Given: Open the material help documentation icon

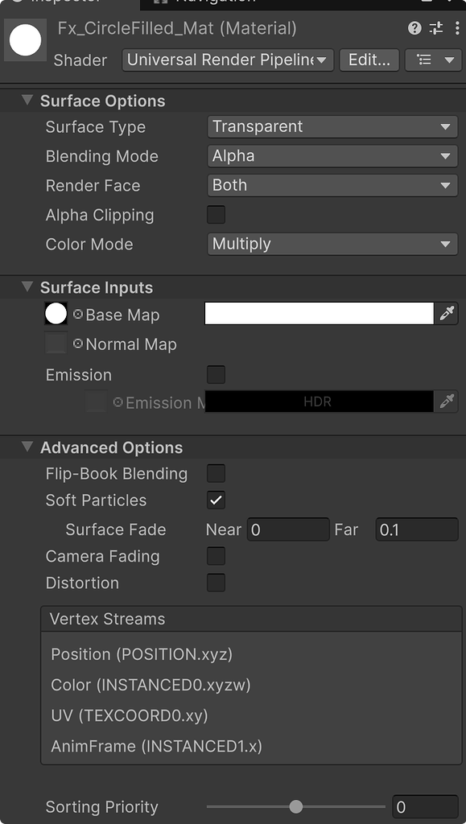Looking at the screenshot, I should (x=414, y=28).
